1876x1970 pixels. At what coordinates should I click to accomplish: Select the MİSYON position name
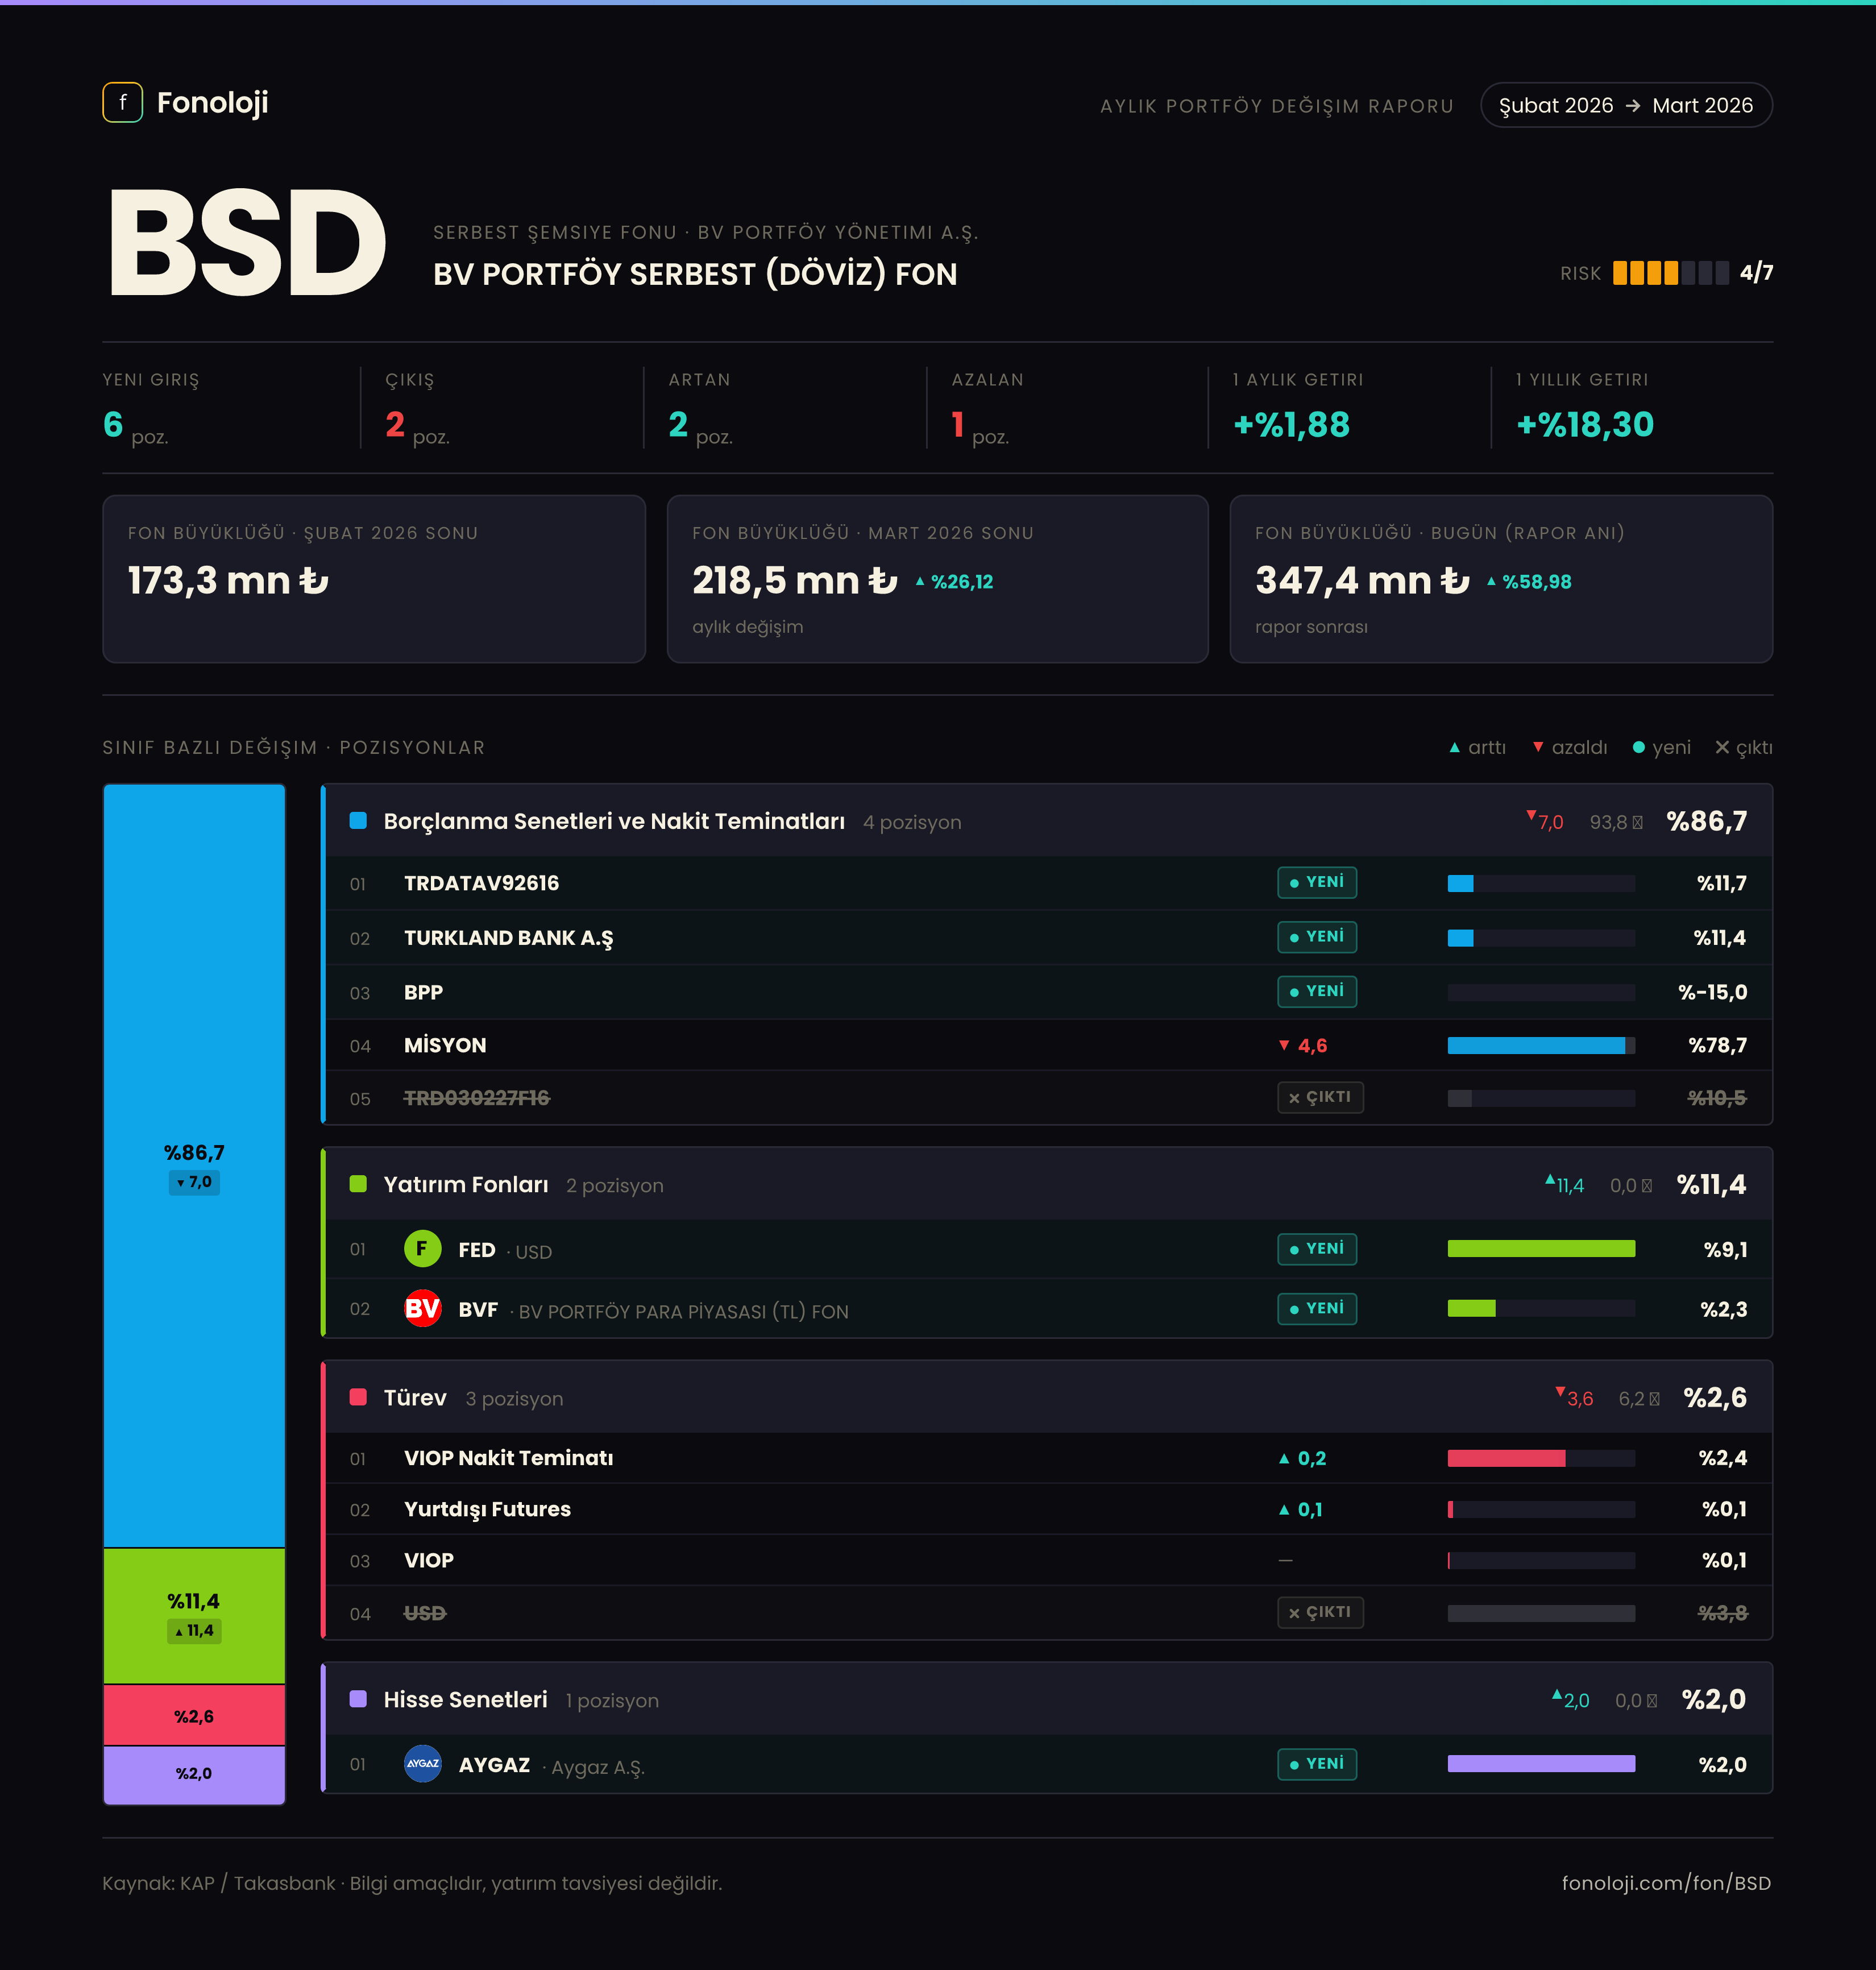445,1045
